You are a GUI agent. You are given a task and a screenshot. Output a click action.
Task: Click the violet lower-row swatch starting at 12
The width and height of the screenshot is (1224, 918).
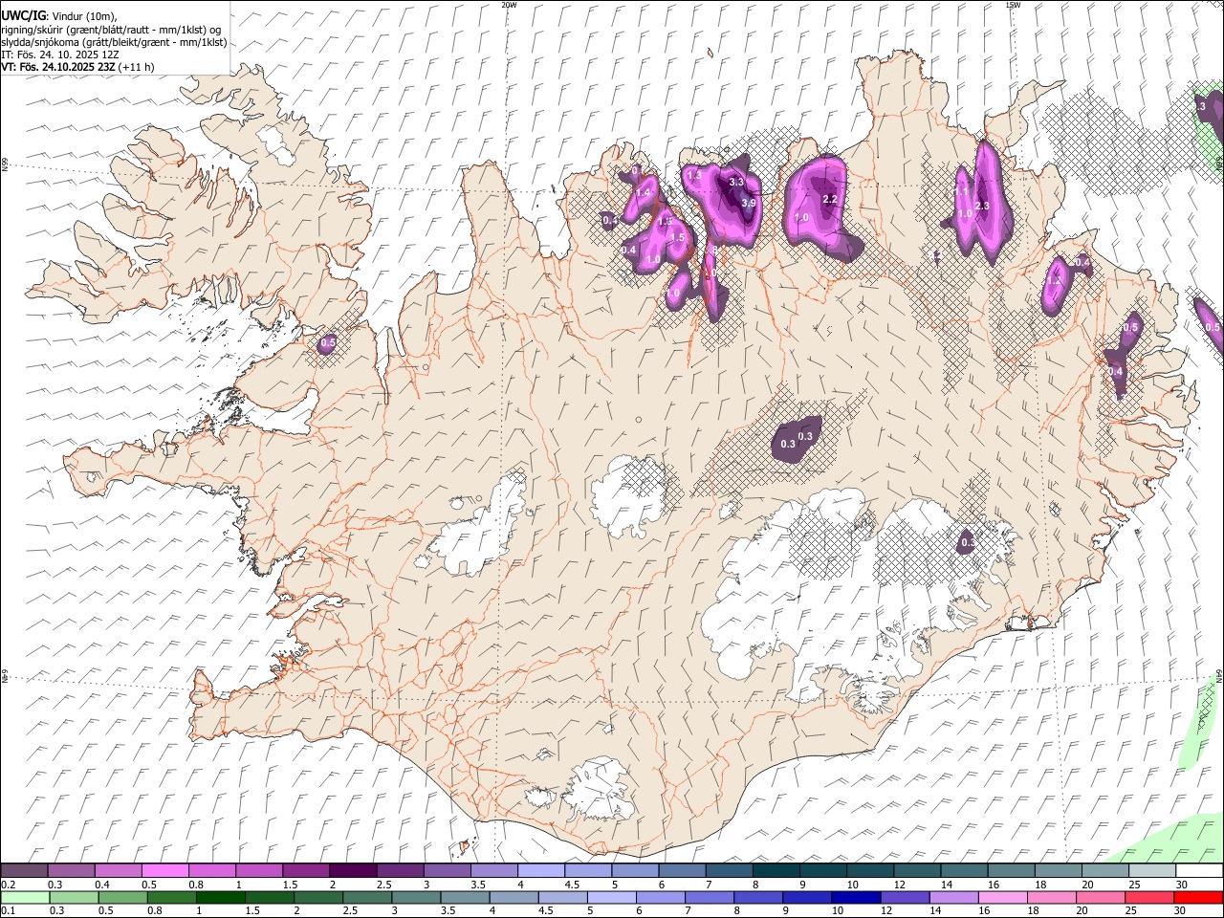905,897
